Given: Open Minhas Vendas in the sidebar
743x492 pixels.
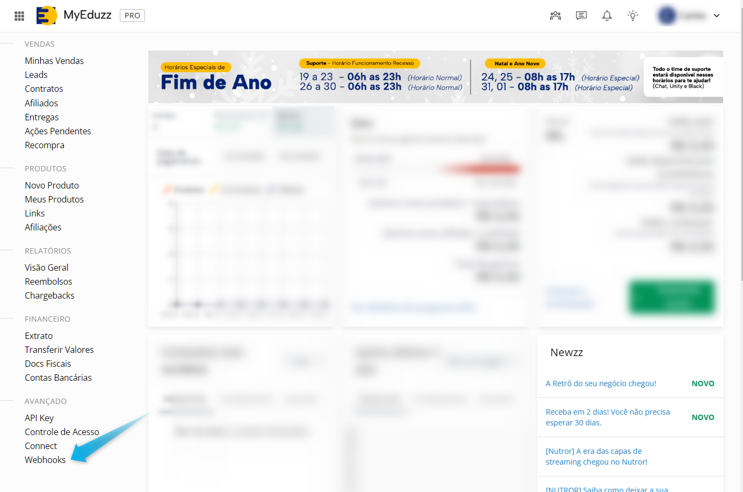Looking at the screenshot, I should [x=54, y=61].
